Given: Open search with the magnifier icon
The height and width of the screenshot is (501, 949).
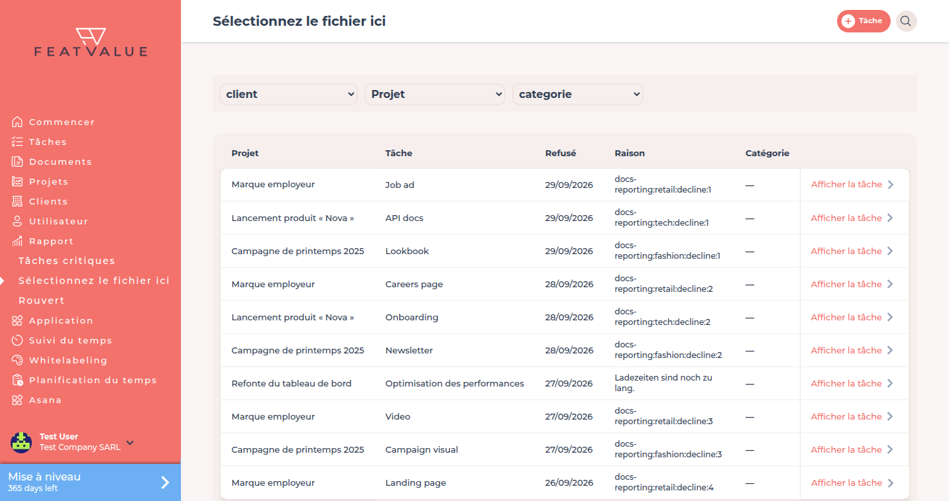Looking at the screenshot, I should tap(906, 21).
